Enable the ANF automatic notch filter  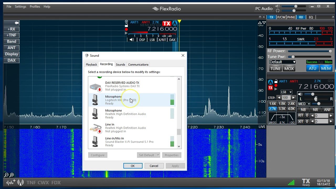(x=328, y=109)
